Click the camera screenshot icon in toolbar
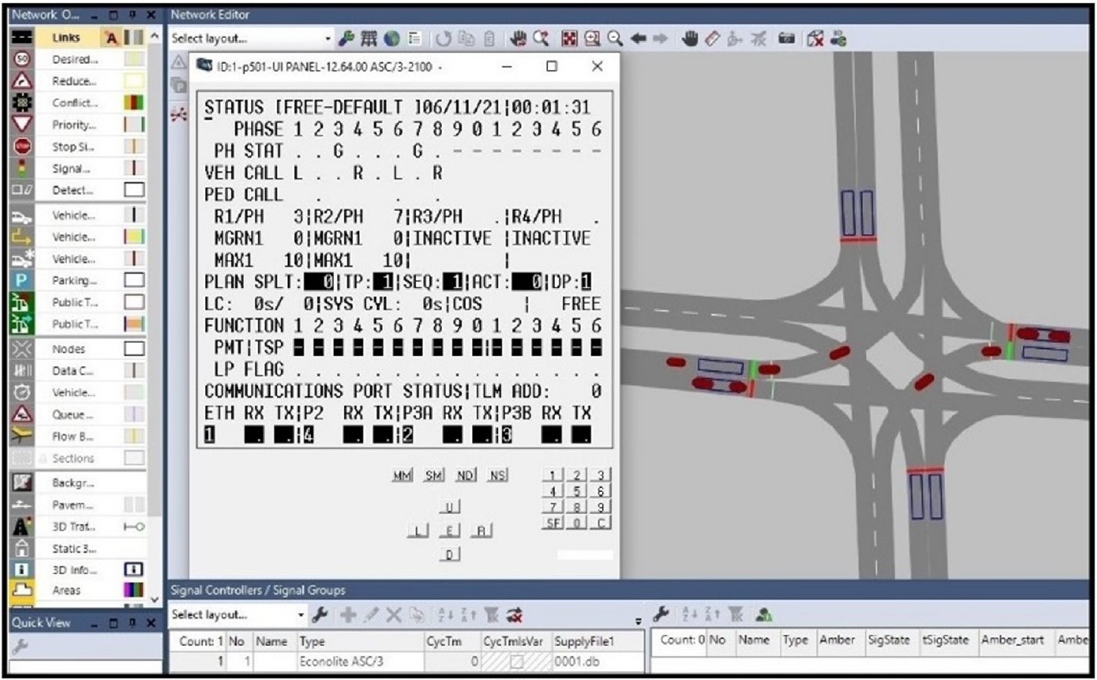 786,39
